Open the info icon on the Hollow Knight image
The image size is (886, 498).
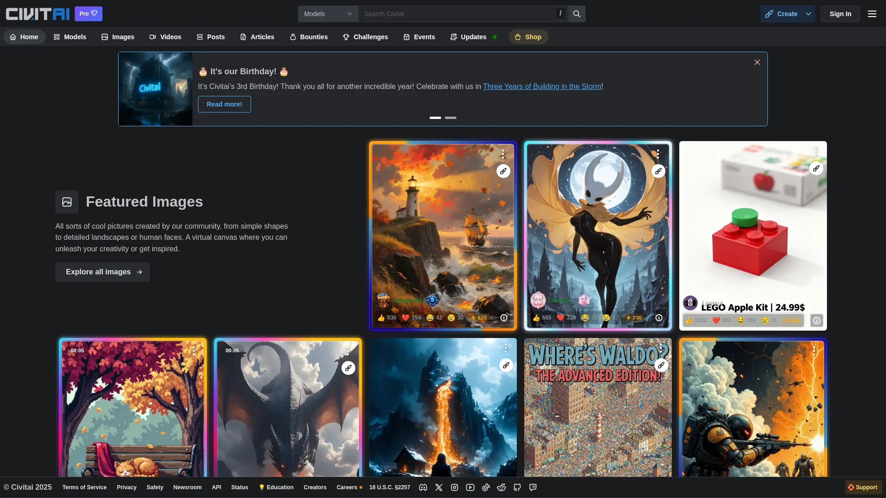click(659, 318)
